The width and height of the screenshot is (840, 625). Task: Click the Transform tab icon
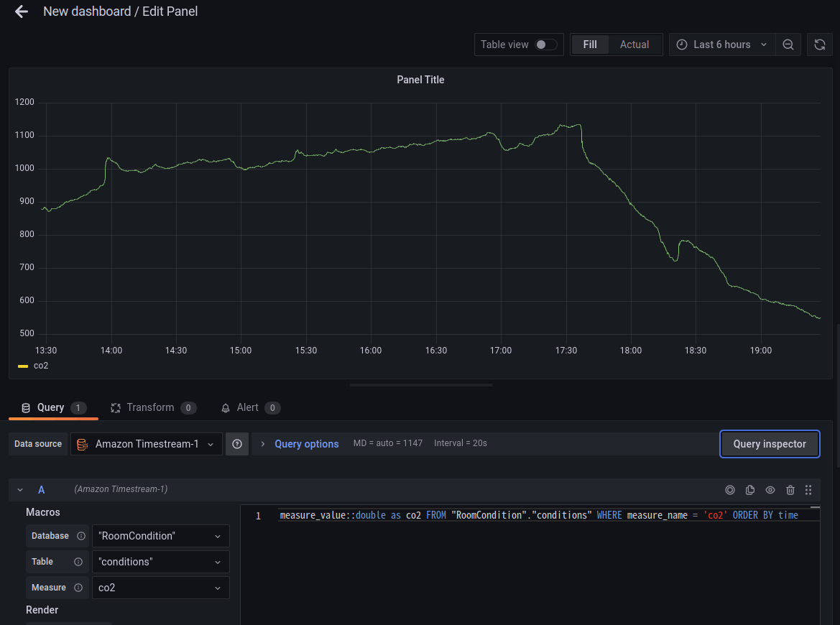click(x=115, y=408)
